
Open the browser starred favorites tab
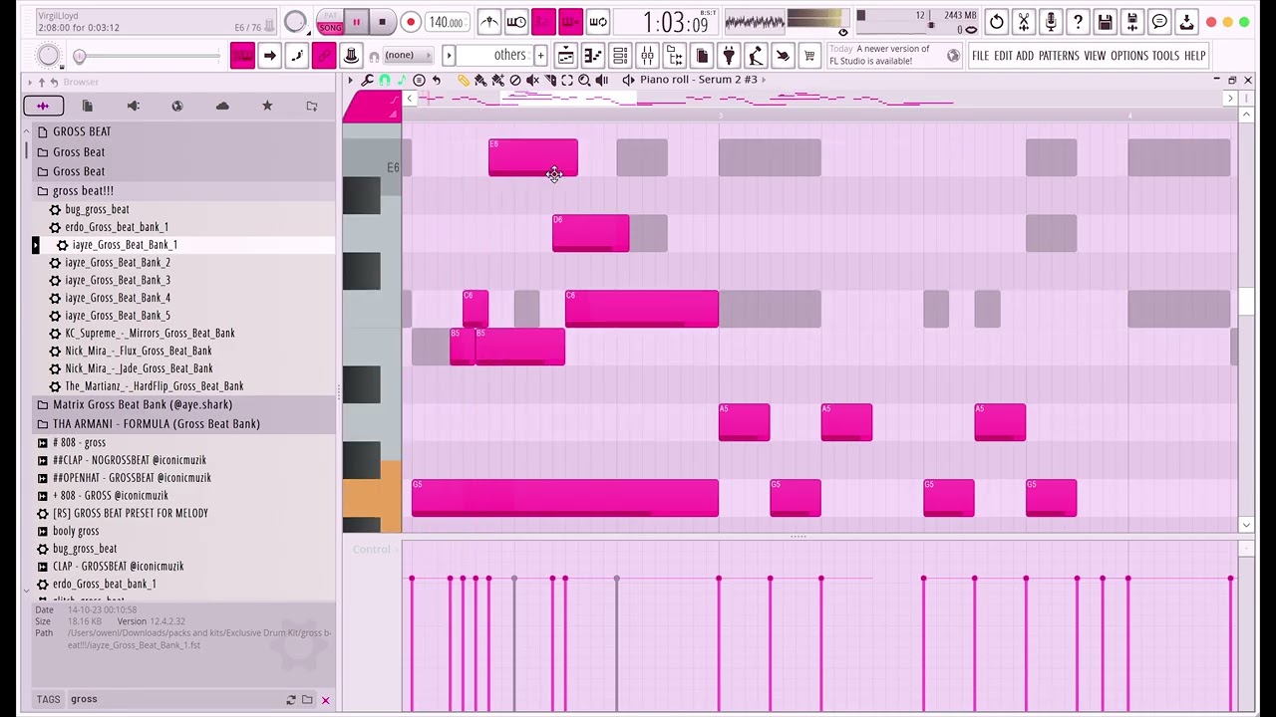click(x=267, y=106)
